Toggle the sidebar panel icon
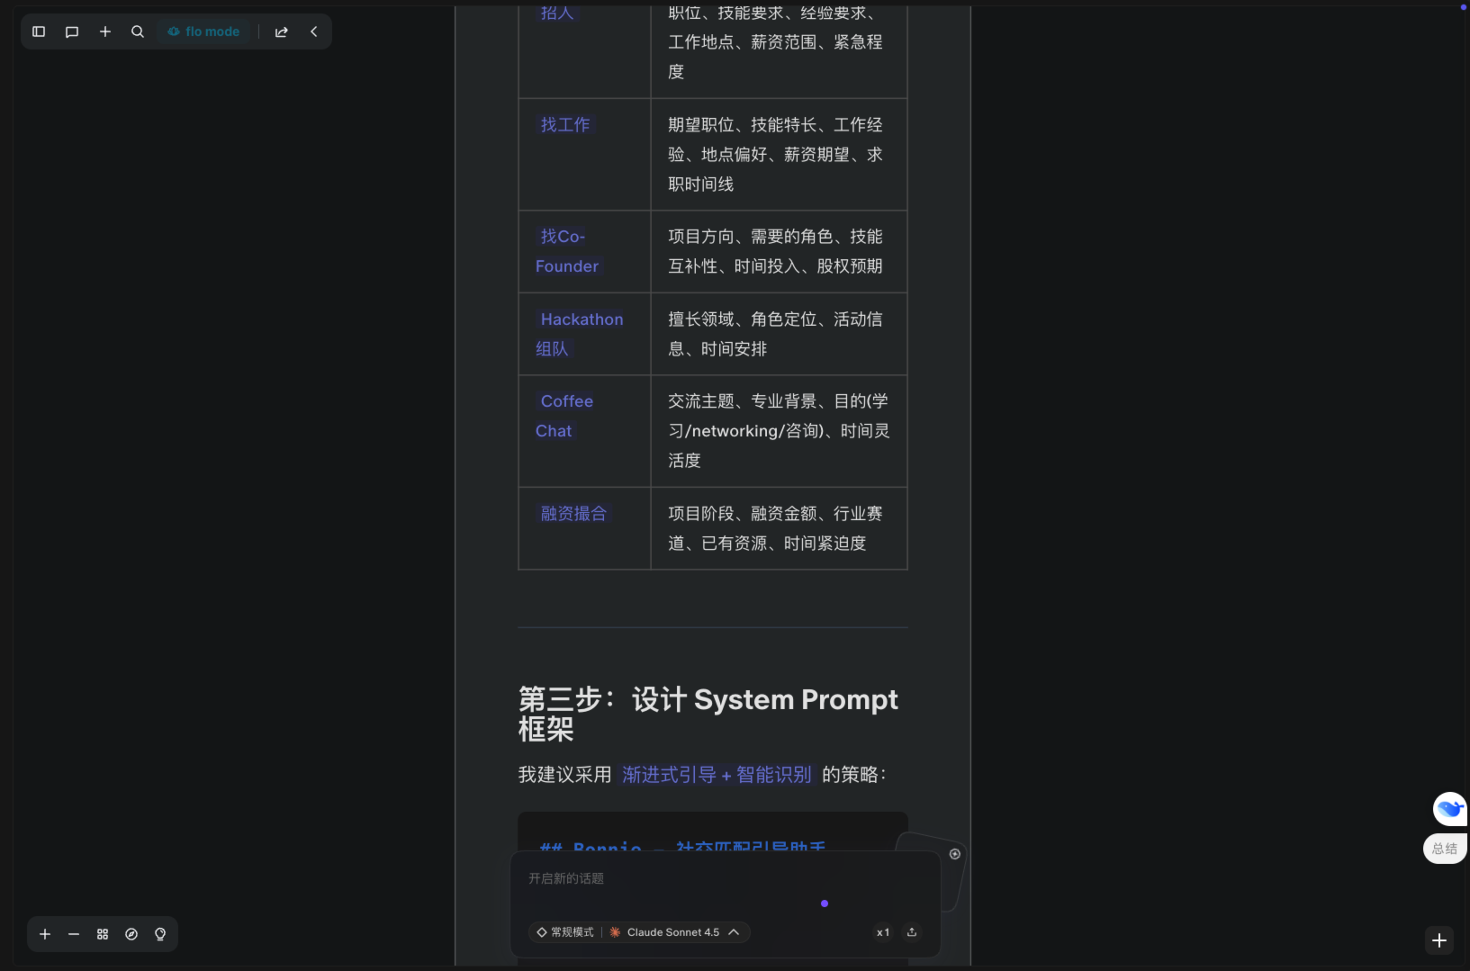The height and width of the screenshot is (971, 1470). pyautogui.click(x=39, y=31)
